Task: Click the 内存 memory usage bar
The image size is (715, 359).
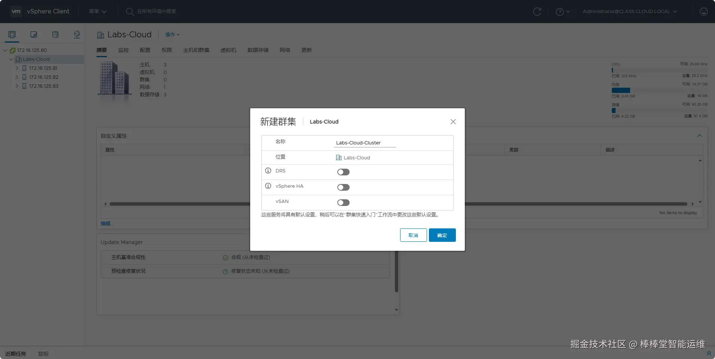Action: [x=660, y=90]
